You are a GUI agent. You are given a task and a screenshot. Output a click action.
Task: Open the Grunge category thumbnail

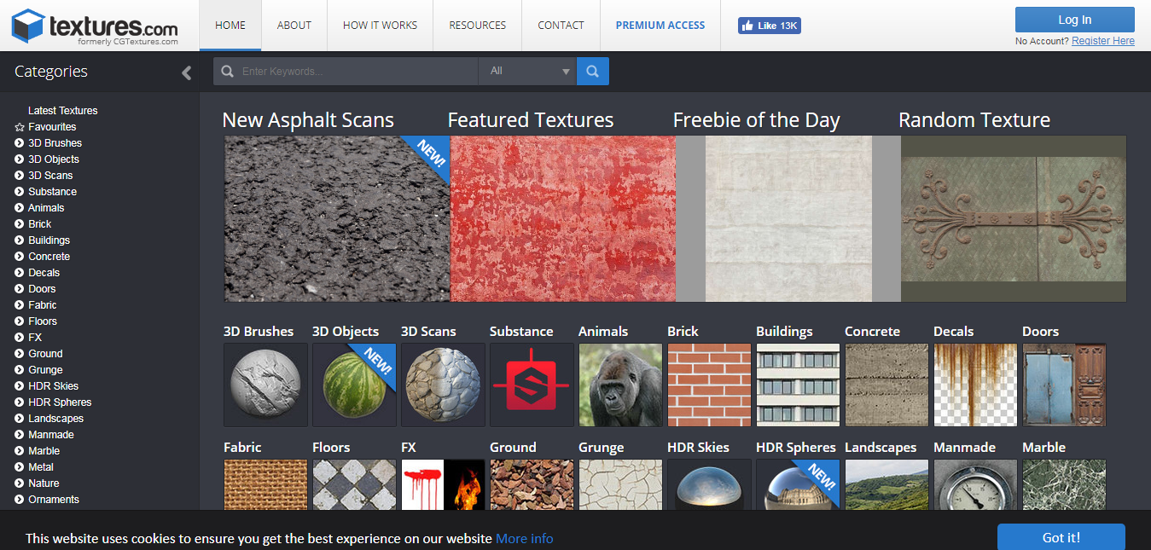tap(620, 484)
